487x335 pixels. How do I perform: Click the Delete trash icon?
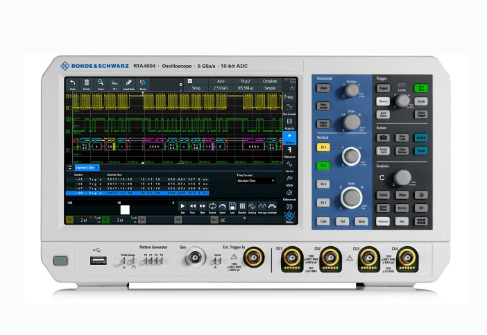[x=87, y=84]
